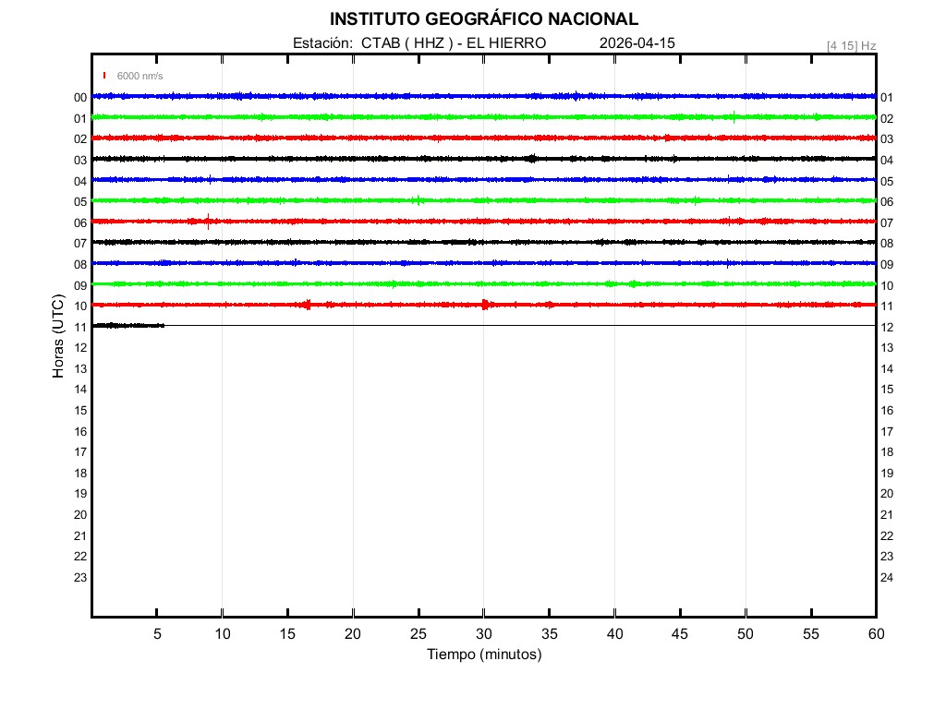Image resolution: width=946 pixels, height=709 pixels.
Task: Click the 60 minute tick label on bottom axis
Action: coord(875,633)
